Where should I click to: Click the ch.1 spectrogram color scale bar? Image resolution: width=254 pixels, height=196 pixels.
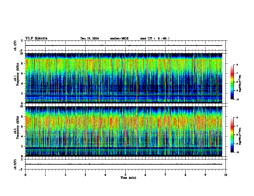232,82
